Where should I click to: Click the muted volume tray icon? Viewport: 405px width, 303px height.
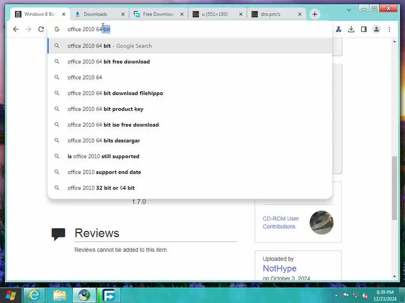[365, 296]
